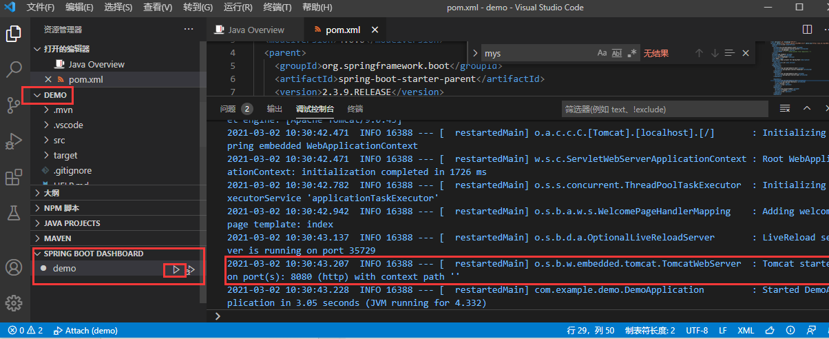Change XML language mode

746,331
